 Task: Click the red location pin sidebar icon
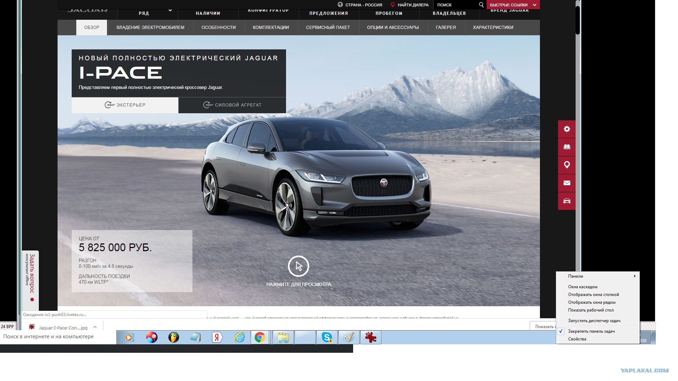pos(567,165)
